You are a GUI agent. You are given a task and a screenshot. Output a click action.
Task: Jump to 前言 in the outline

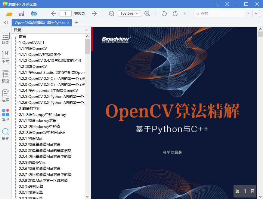click(x=23, y=37)
